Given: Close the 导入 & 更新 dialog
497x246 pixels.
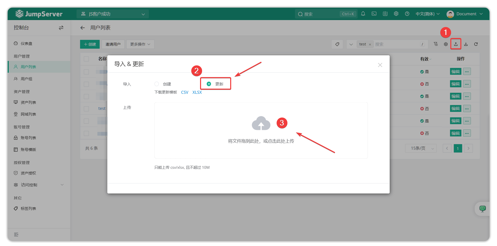Looking at the screenshot, I should (x=380, y=65).
